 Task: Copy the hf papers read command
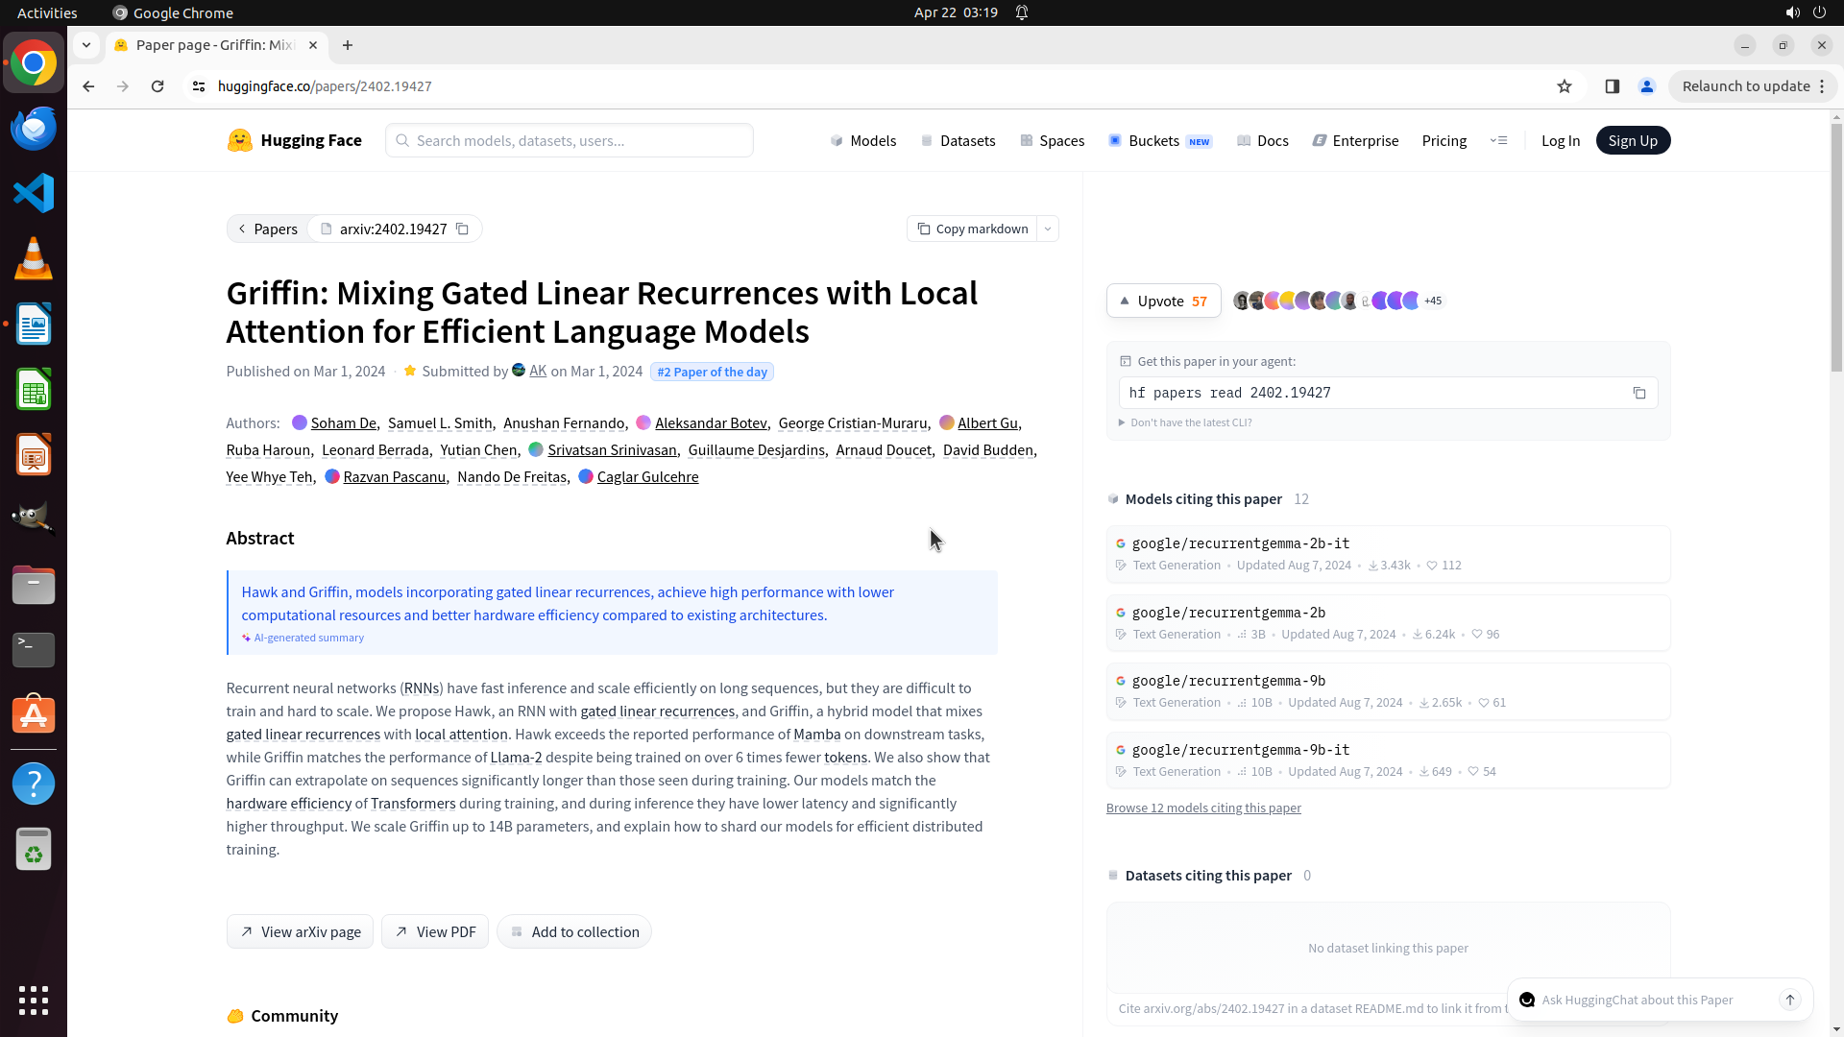(1639, 393)
